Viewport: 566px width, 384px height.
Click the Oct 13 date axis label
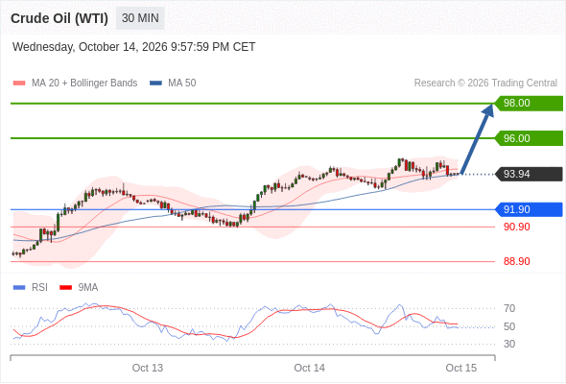[148, 368]
